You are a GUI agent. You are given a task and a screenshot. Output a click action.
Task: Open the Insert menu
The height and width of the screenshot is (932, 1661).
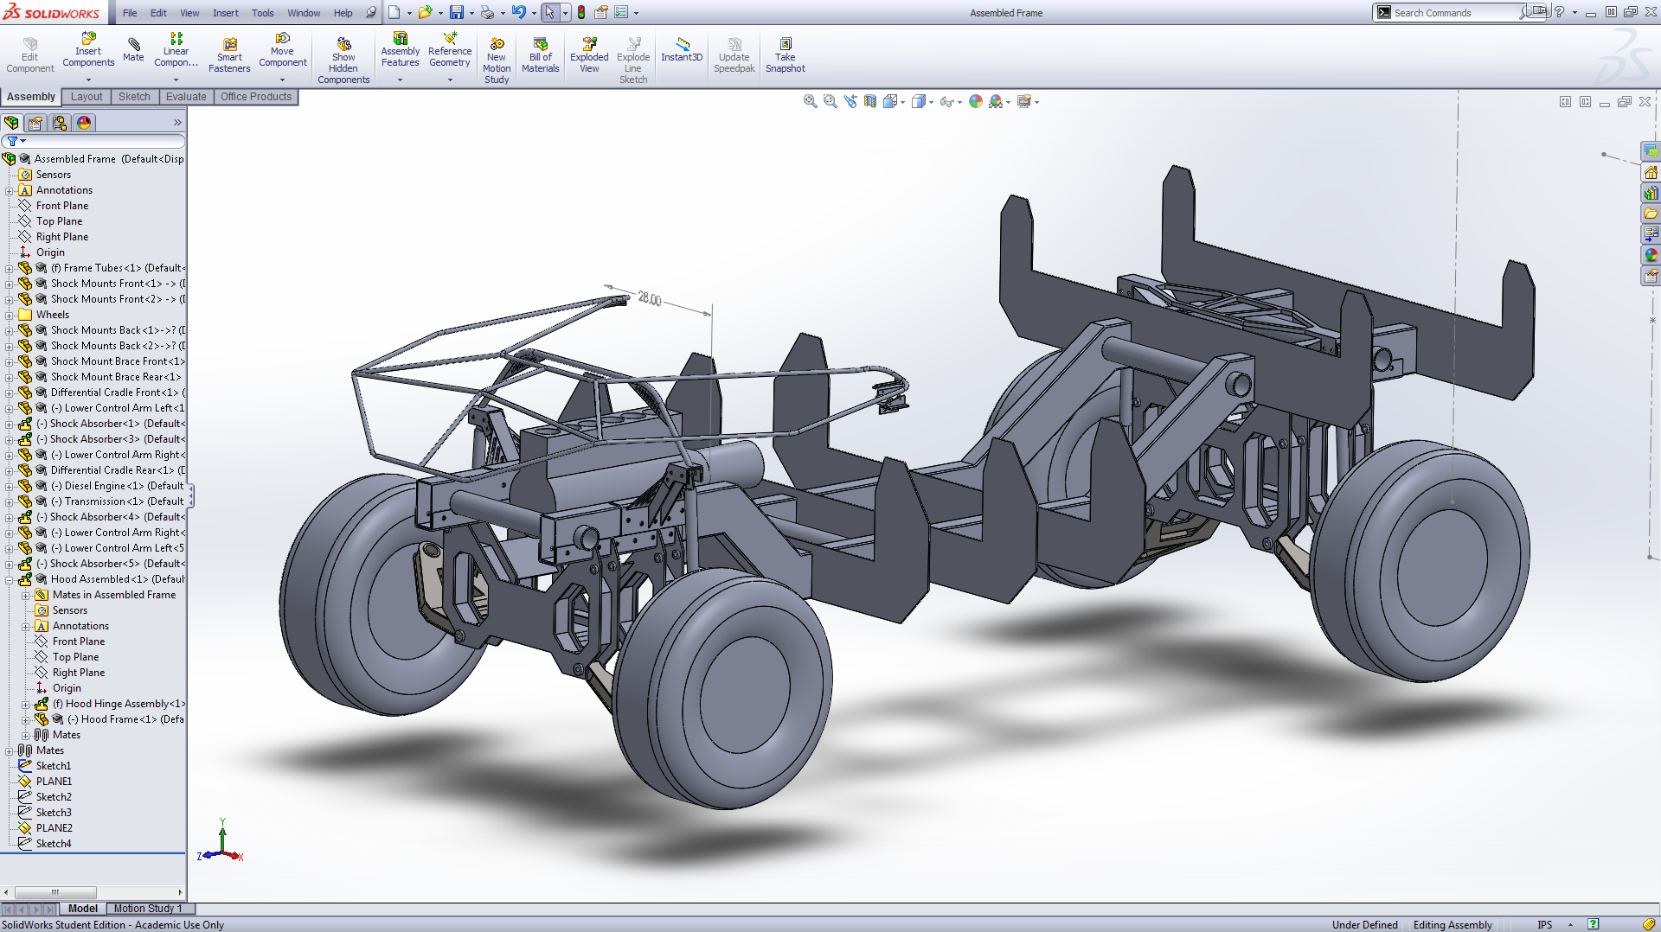click(226, 13)
